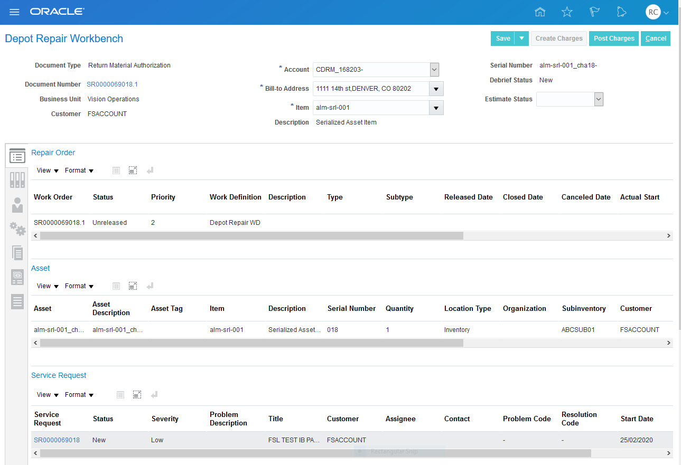
Task: Click left scroll arrow of Service Request table
Action: [35, 453]
